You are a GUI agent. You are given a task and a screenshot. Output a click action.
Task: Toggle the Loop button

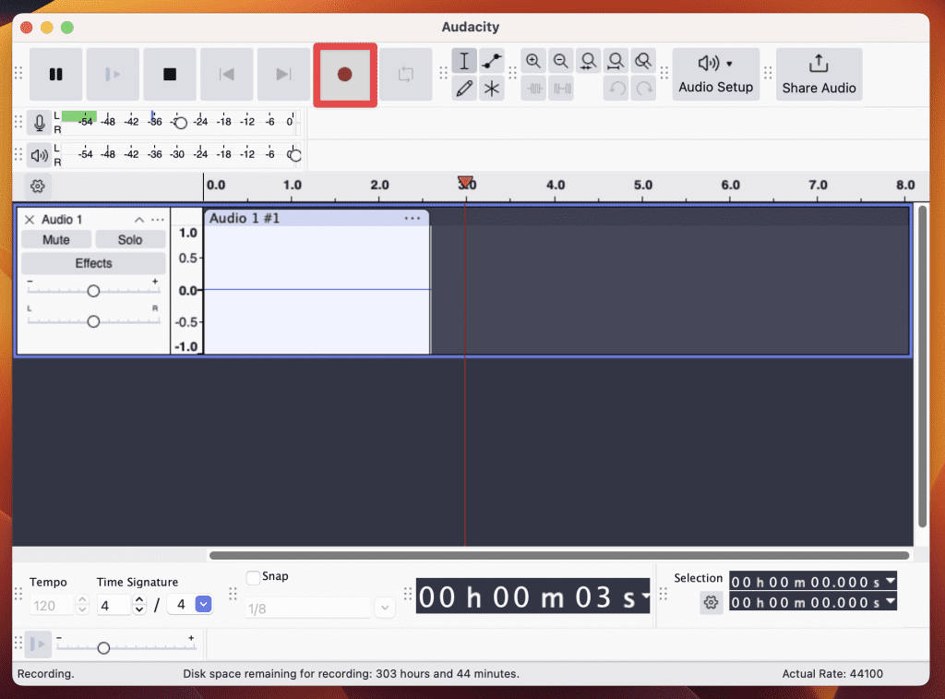coord(406,74)
